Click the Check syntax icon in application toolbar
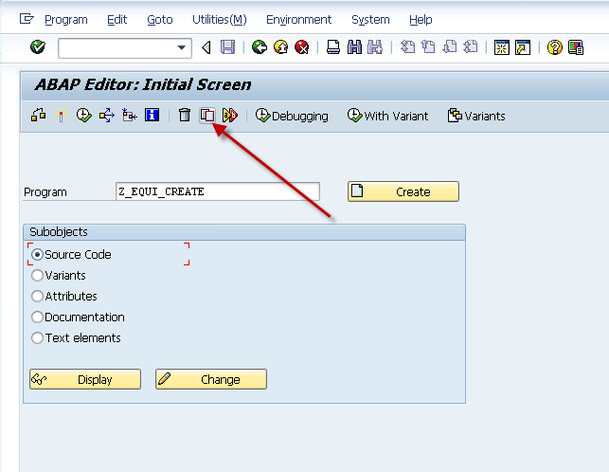This screenshot has width=609, height=472. tap(39, 116)
